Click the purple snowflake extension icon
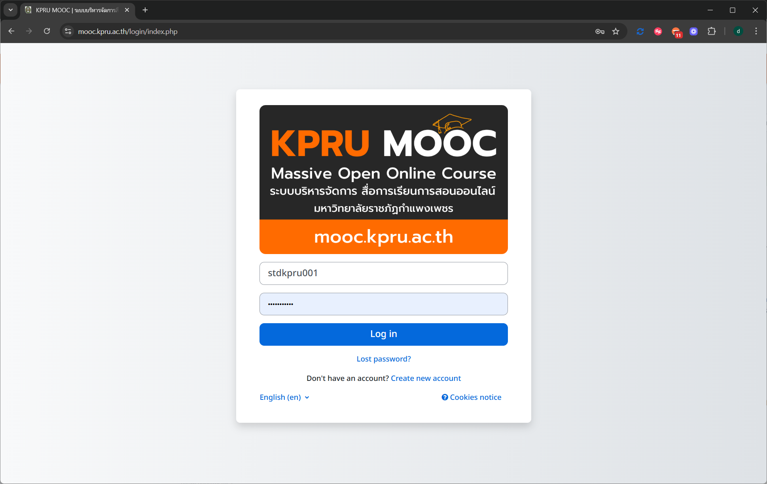767x484 pixels. tap(693, 31)
